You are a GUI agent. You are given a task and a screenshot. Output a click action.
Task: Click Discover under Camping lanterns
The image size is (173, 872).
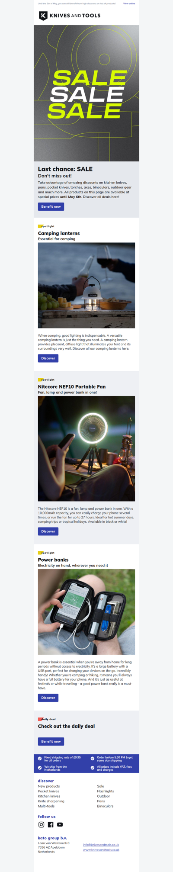(48, 358)
